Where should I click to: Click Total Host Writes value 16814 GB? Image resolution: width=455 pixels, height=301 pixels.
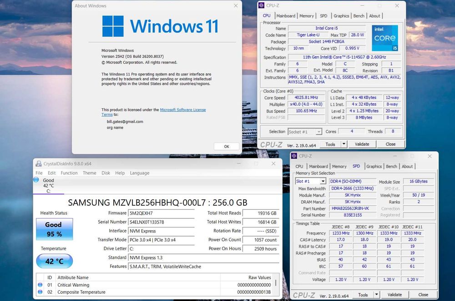coord(261,222)
